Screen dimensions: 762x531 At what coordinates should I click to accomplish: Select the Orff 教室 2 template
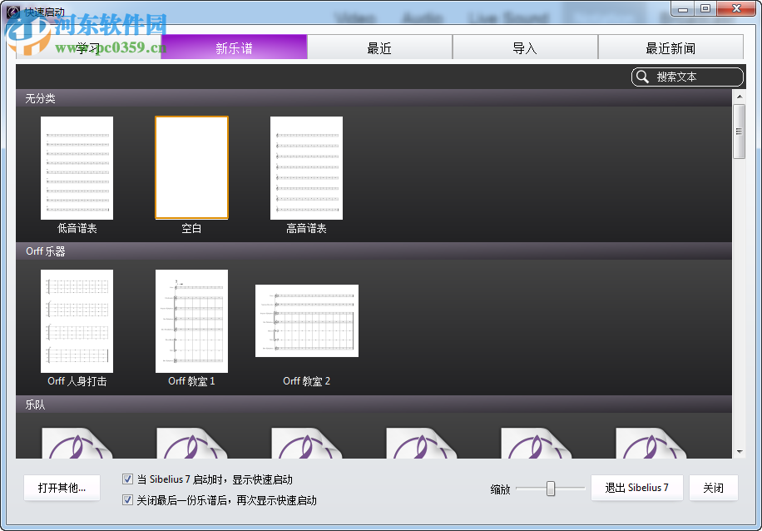point(306,320)
